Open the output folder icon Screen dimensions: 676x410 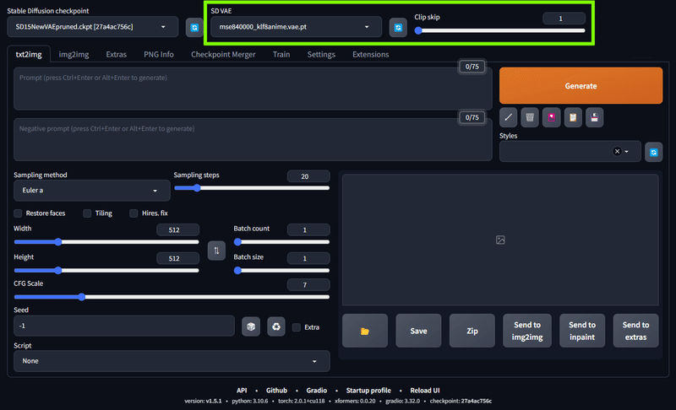coord(365,331)
